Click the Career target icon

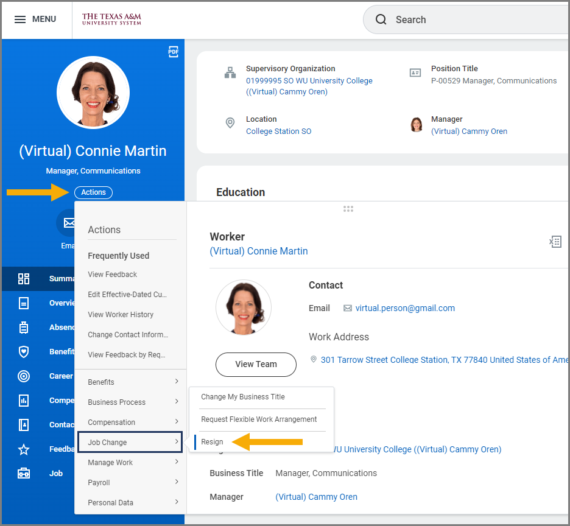click(24, 376)
